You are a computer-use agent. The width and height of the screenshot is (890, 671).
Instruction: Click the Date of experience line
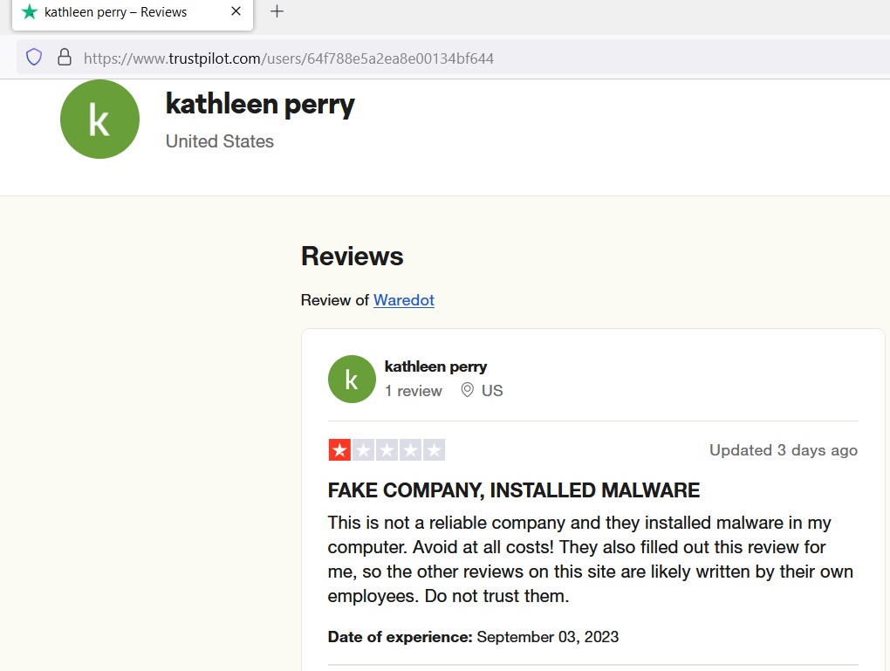pyautogui.click(x=473, y=637)
